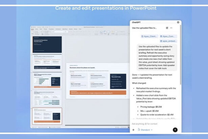Open the Apex_Com attachment chip

coord(168,36)
